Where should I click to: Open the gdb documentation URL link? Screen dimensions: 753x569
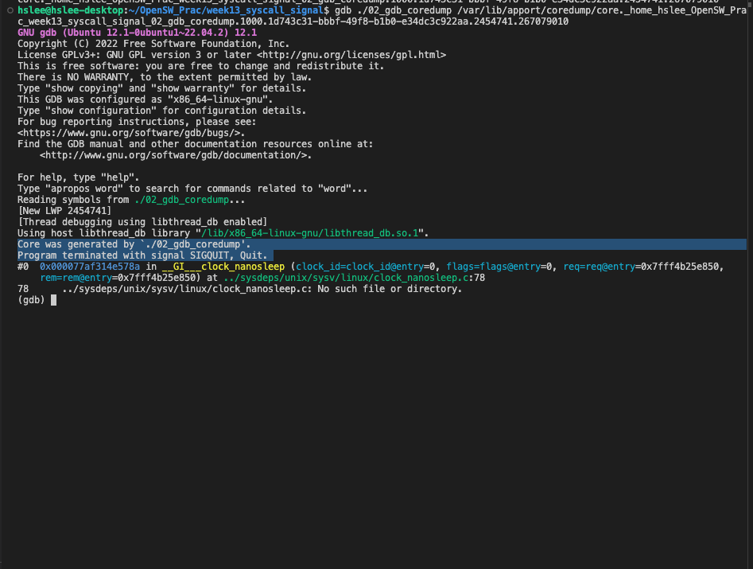[x=173, y=155]
